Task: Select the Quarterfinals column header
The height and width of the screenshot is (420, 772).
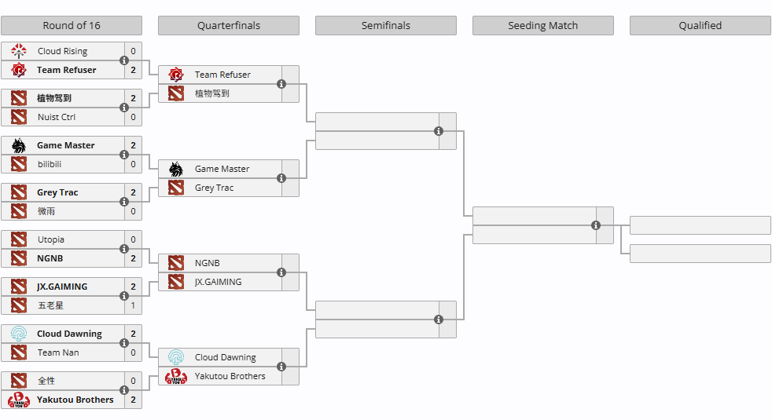Action: coord(229,26)
